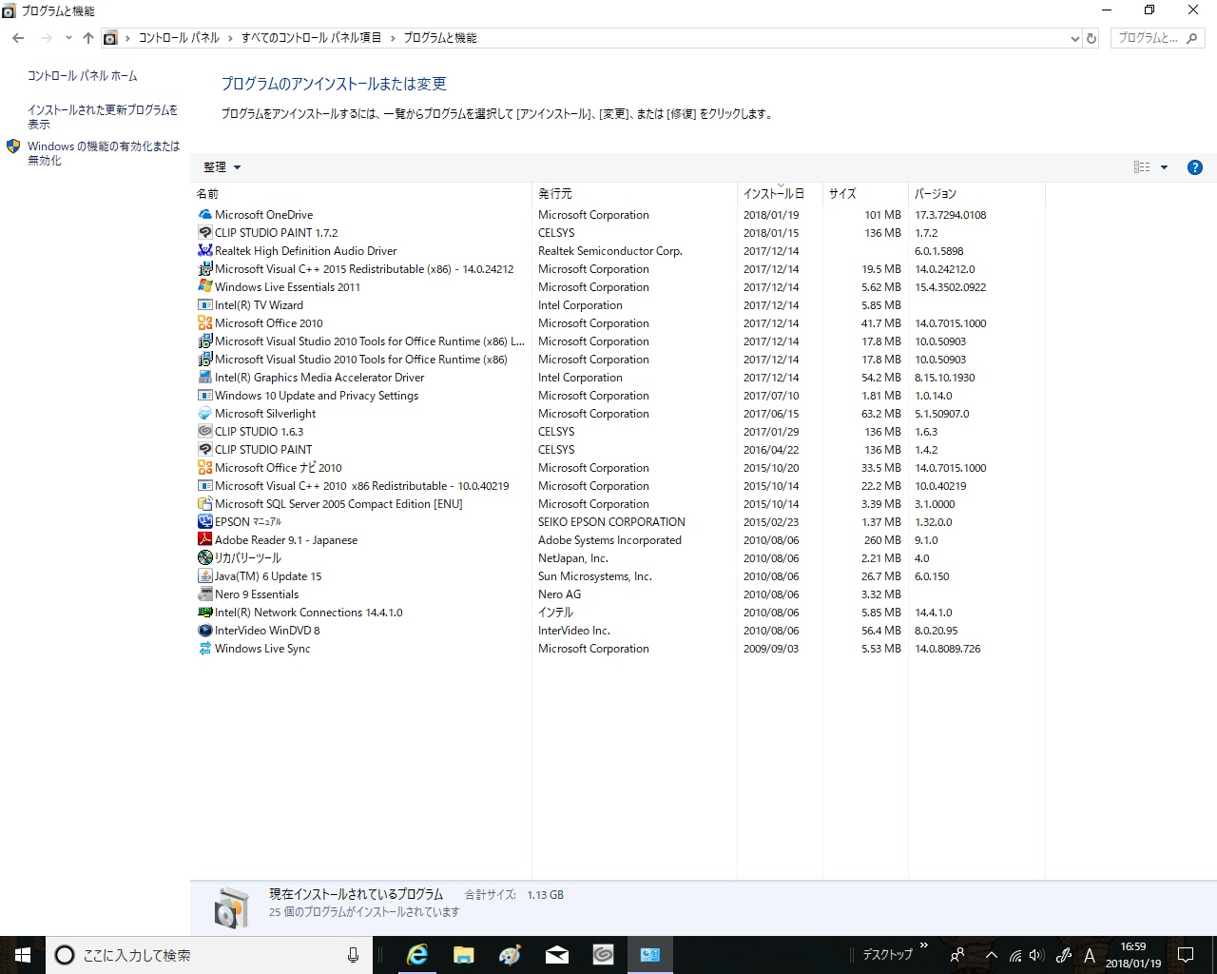Click the Intel(R) TV Wizard icon
This screenshot has width=1217, height=974.
tap(204, 305)
